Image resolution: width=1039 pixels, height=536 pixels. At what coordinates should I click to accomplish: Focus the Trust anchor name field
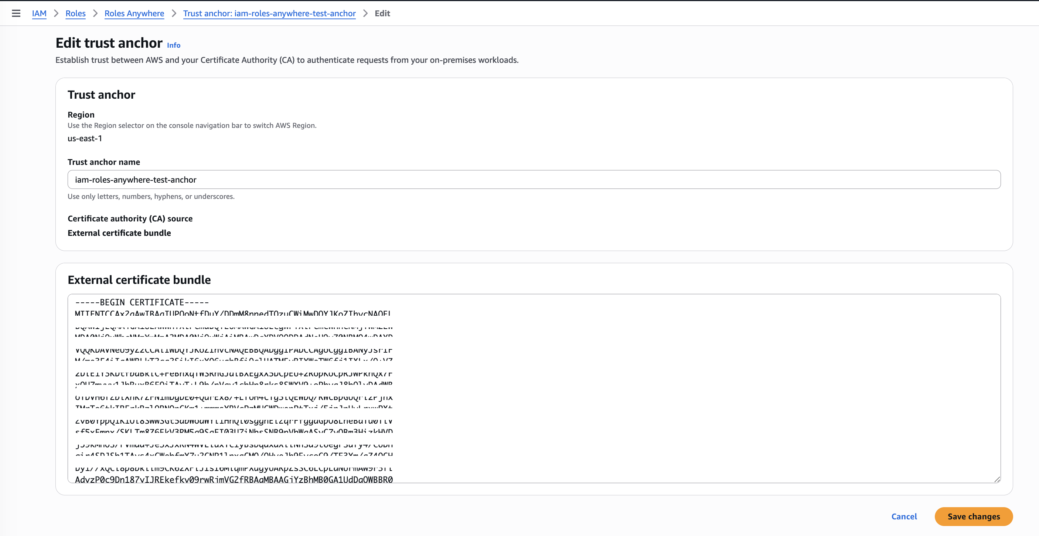(x=534, y=180)
